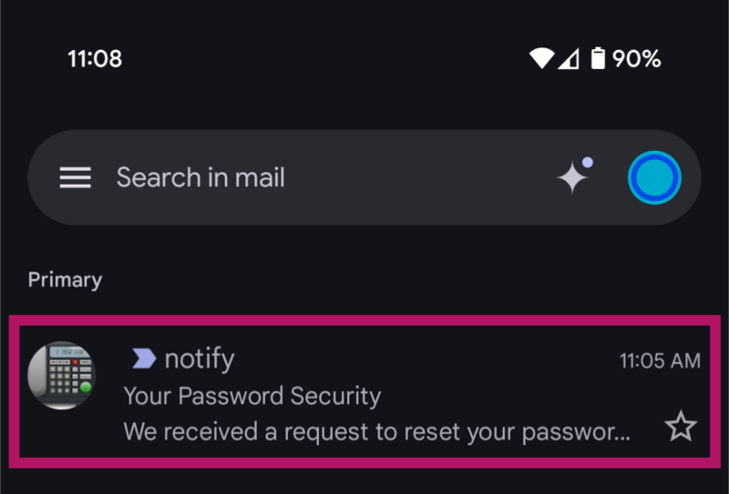Open the account profile avatar
This screenshot has height=494, width=729.
(654, 177)
